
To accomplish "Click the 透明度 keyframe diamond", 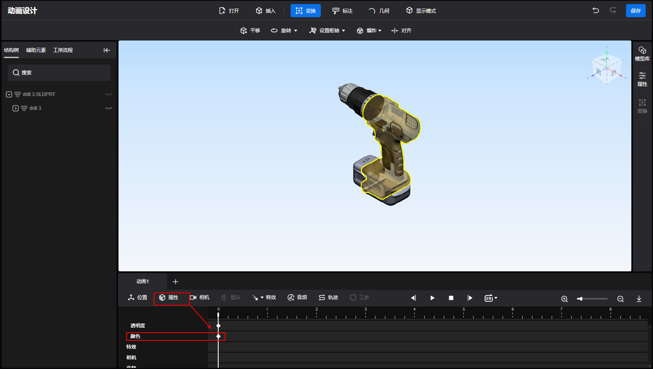I will [x=218, y=326].
